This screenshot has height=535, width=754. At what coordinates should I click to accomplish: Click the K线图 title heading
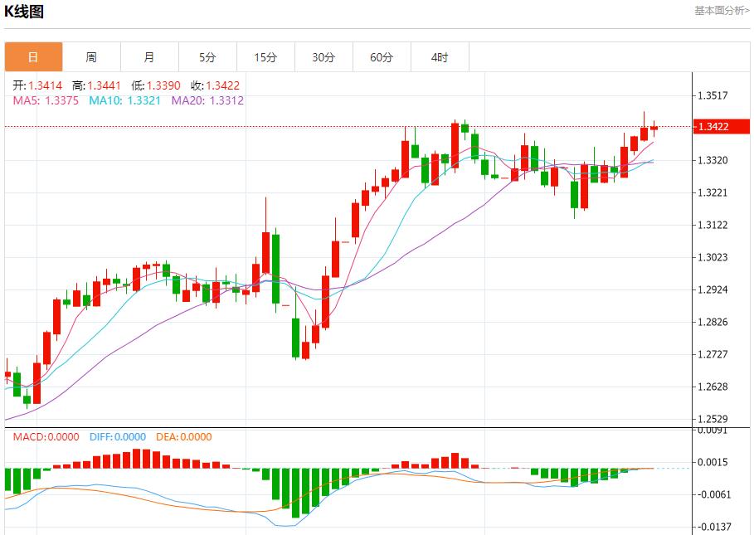25,12
